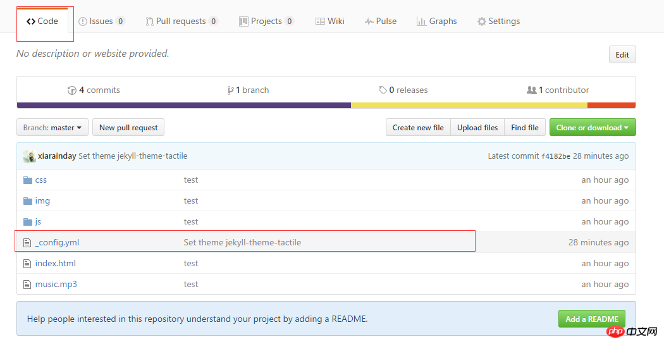Viewport: 664px width, 344px height.
Task: Click the releases tag icon
Action: pos(383,90)
